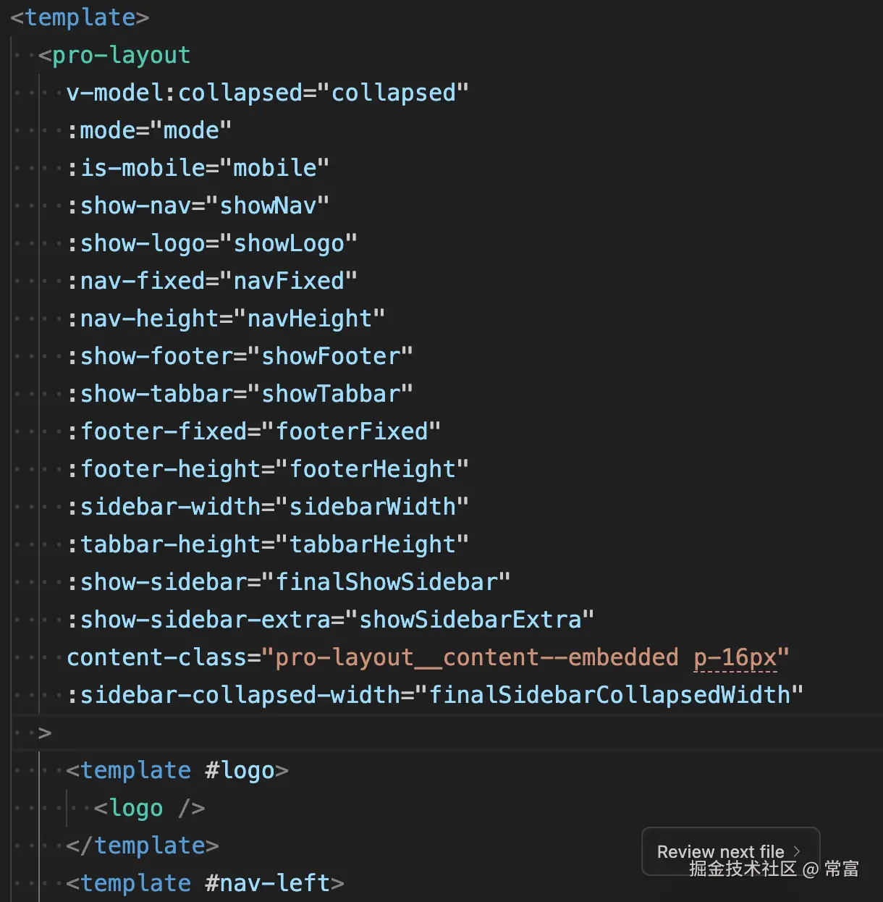Image resolution: width=883 pixels, height=902 pixels.
Task: Click the closing bracket on highlighted line
Action: click(45, 733)
